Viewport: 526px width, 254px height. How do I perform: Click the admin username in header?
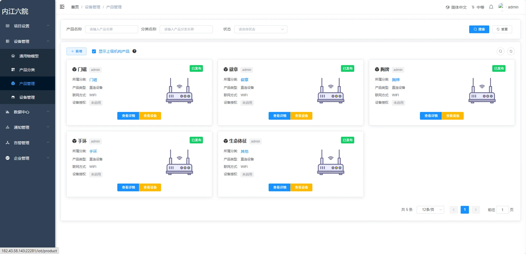pos(513,7)
